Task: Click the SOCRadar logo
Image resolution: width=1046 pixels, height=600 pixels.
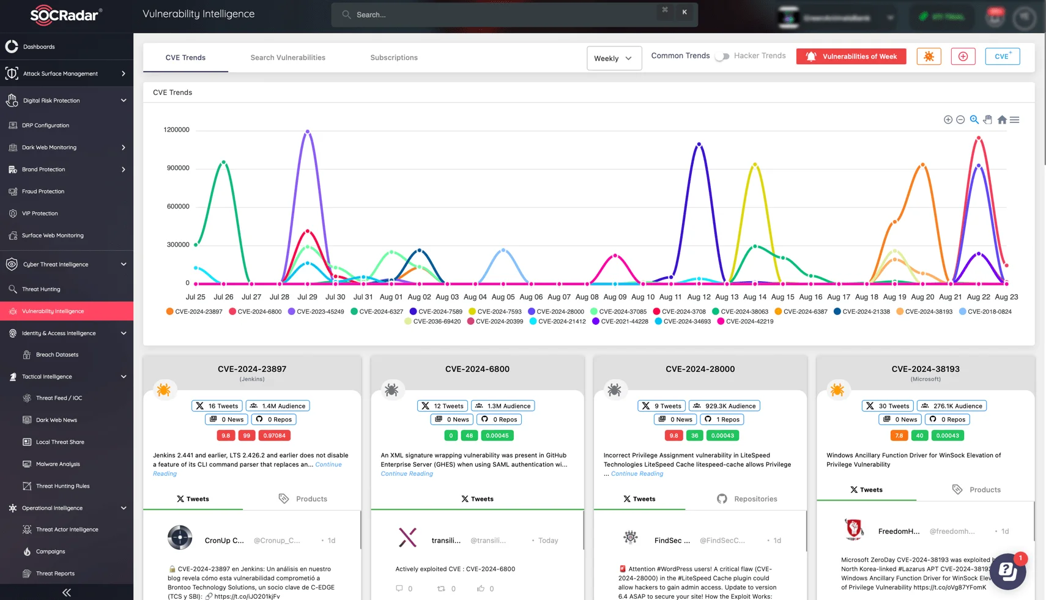Action: click(x=66, y=15)
